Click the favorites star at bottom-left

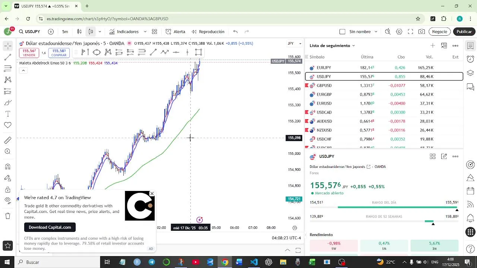[x=7, y=246]
